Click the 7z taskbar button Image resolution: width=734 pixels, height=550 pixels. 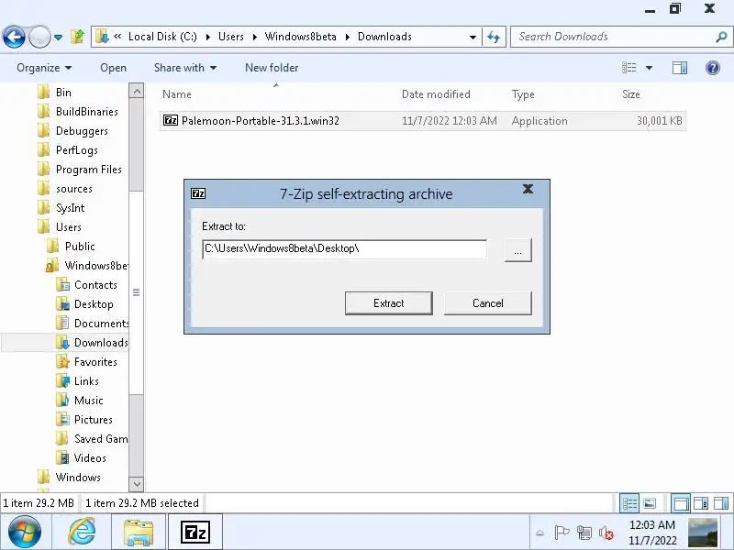195,533
